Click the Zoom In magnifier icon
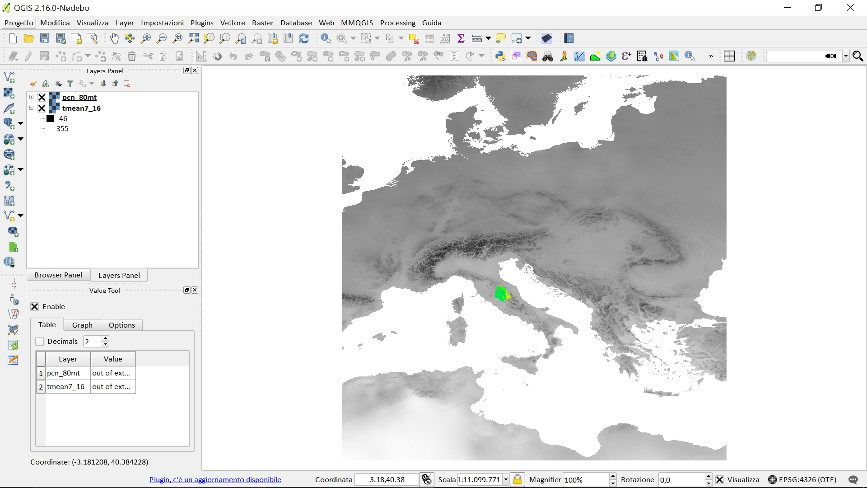 146,38
